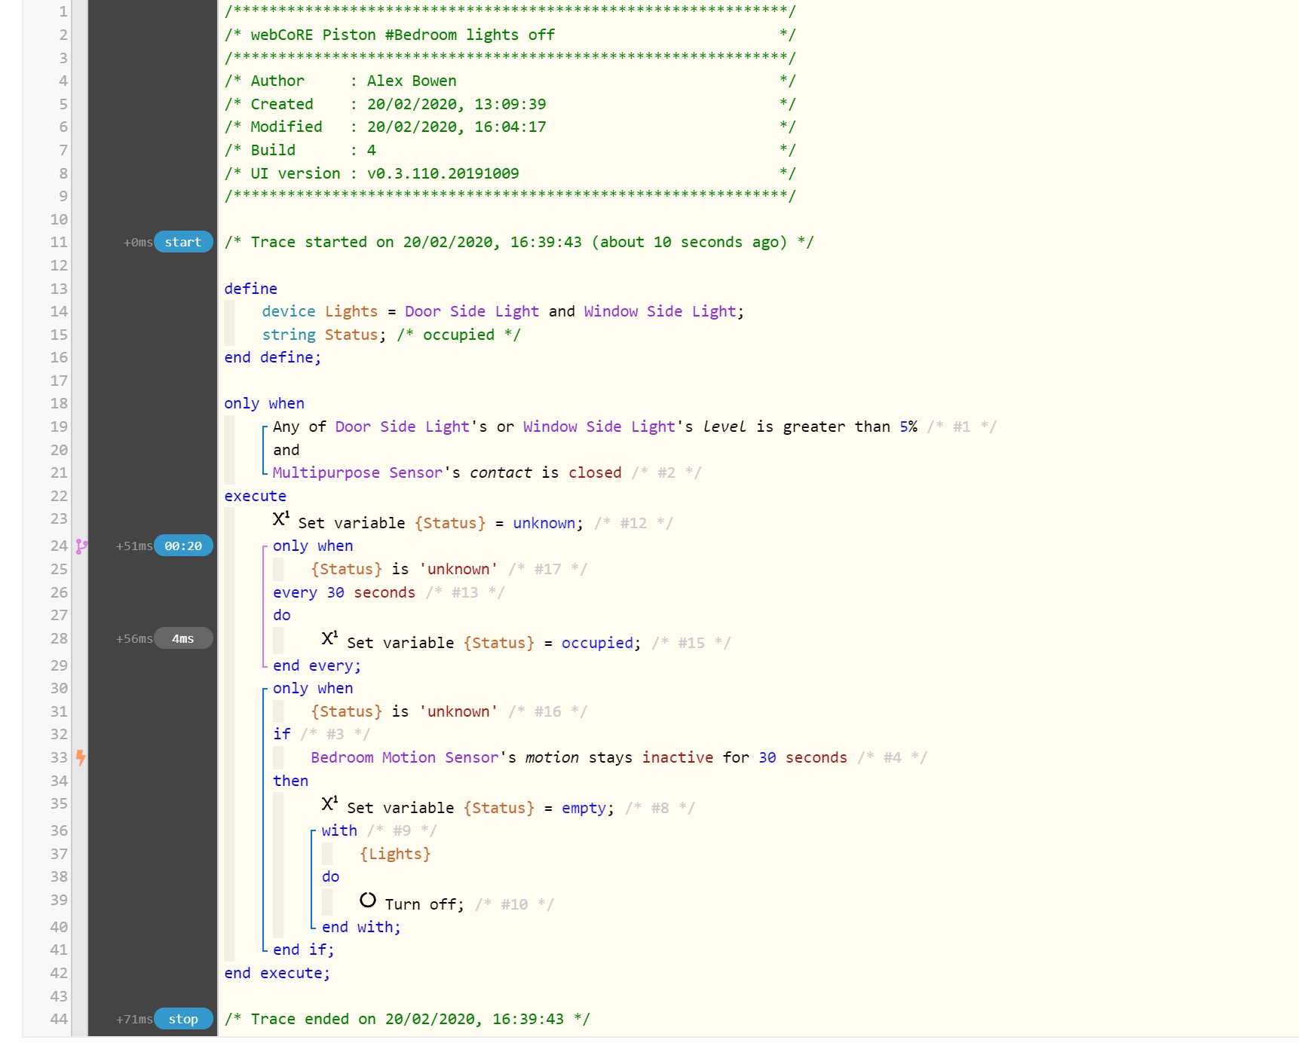
Task: Click 'Door Side Light' in device definition
Action: click(x=472, y=311)
